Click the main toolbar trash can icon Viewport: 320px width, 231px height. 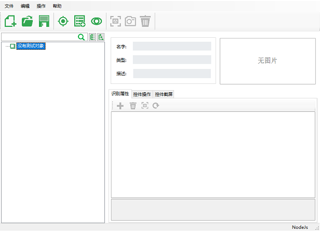pos(145,21)
